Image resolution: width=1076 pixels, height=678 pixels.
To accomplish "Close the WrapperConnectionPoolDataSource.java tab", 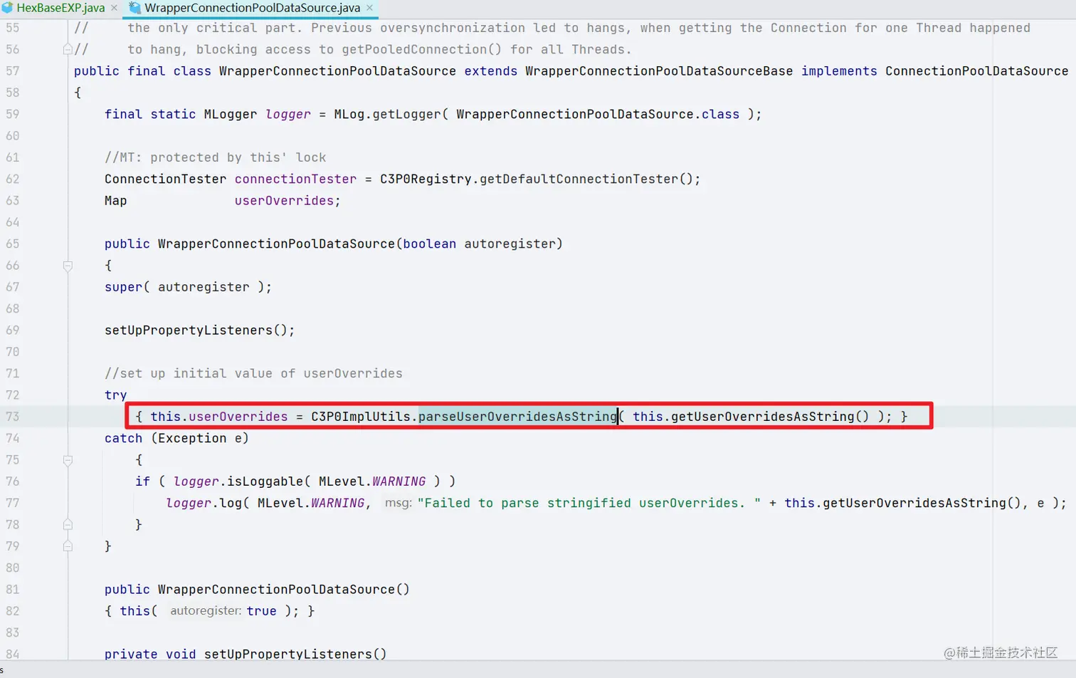I will [369, 8].
